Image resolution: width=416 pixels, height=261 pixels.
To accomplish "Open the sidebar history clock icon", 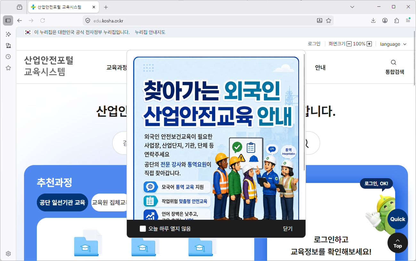I will 8,57.
